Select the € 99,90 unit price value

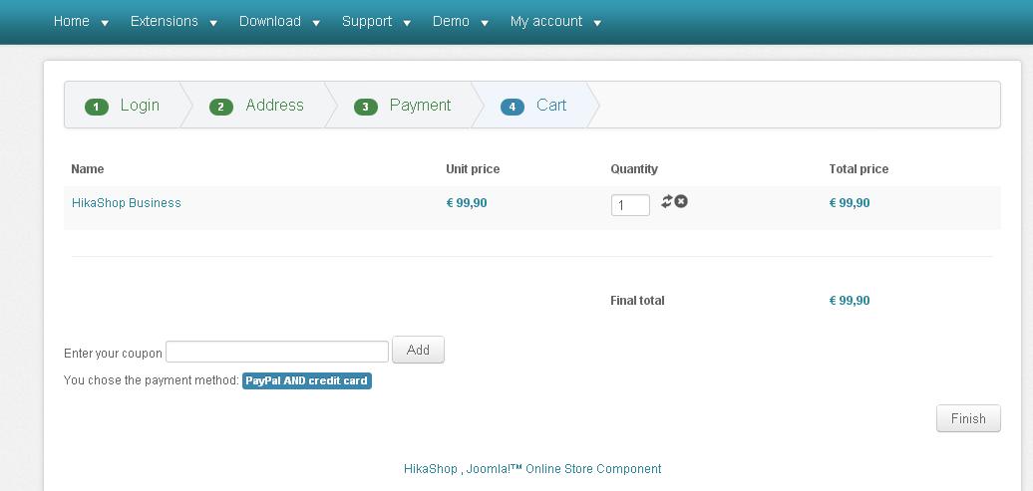[x=467, y=203]
